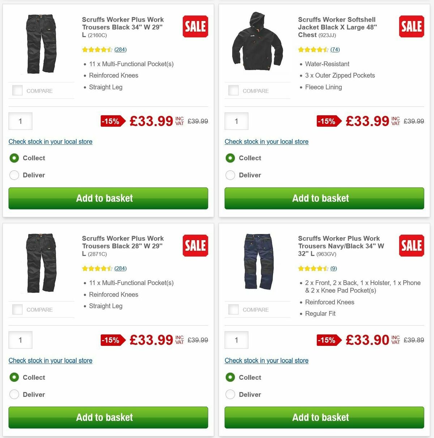This screenshot has height=438, width=434.
Task: Click the quantity field for the 28" W trousers
Action: pyautogui.click(x=20, y=340)
